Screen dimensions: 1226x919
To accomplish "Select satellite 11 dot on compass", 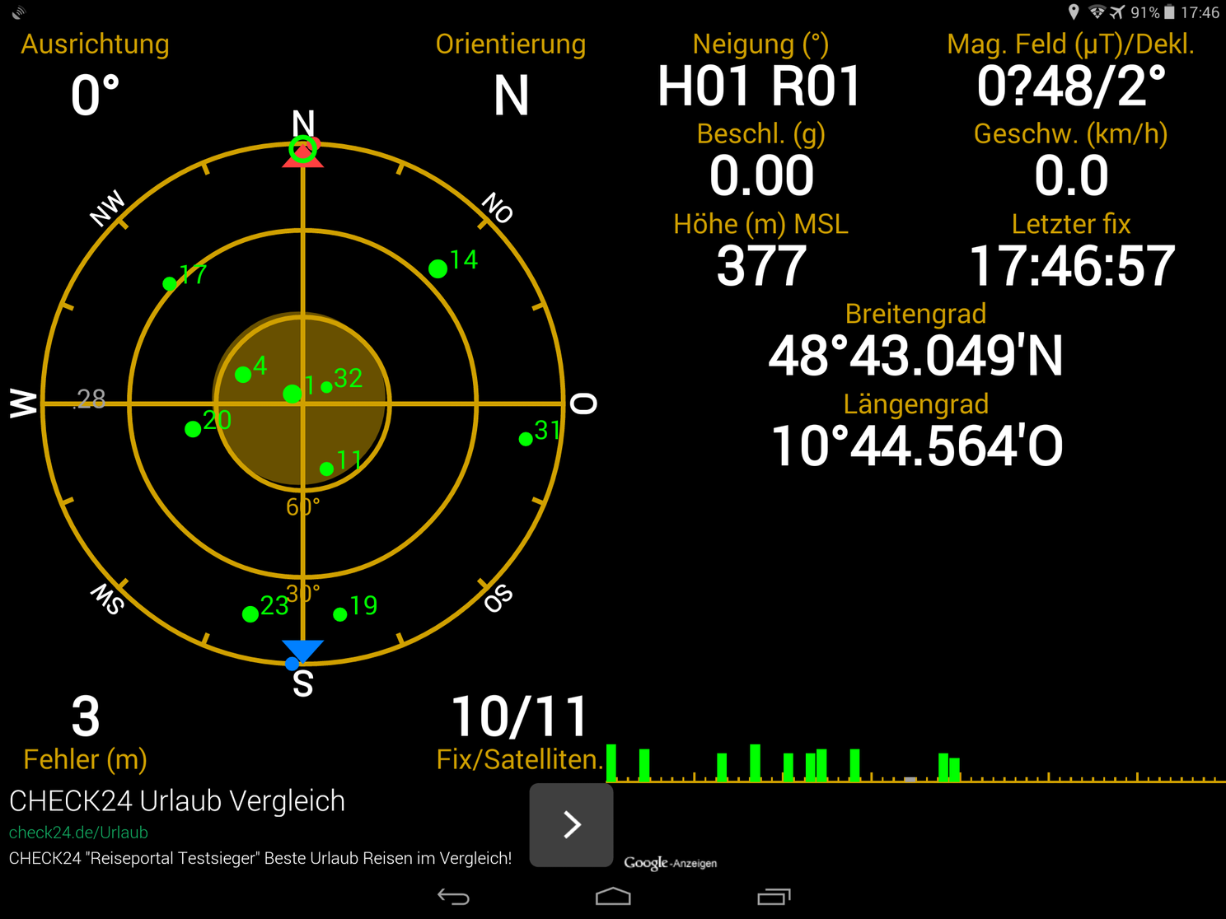I will [327, 469].
